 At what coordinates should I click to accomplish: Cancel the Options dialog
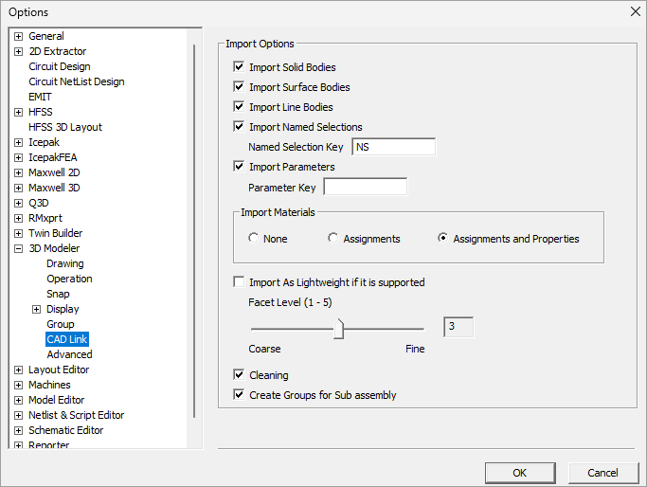602,473
